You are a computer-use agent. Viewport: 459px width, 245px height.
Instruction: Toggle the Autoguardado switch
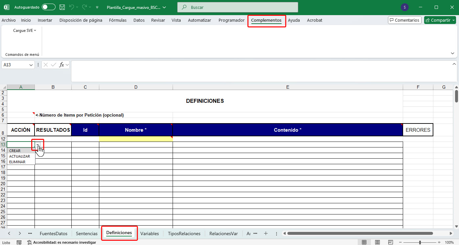pyautogui.click(x=49, y=7)
